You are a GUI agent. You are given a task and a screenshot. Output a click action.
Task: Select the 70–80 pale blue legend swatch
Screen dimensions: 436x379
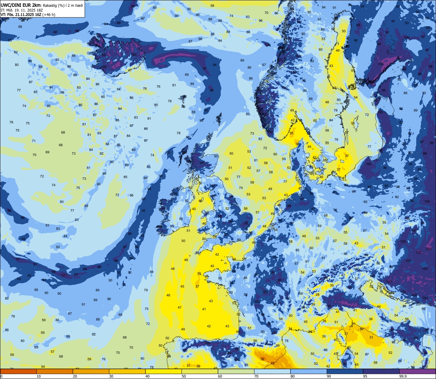272,371
